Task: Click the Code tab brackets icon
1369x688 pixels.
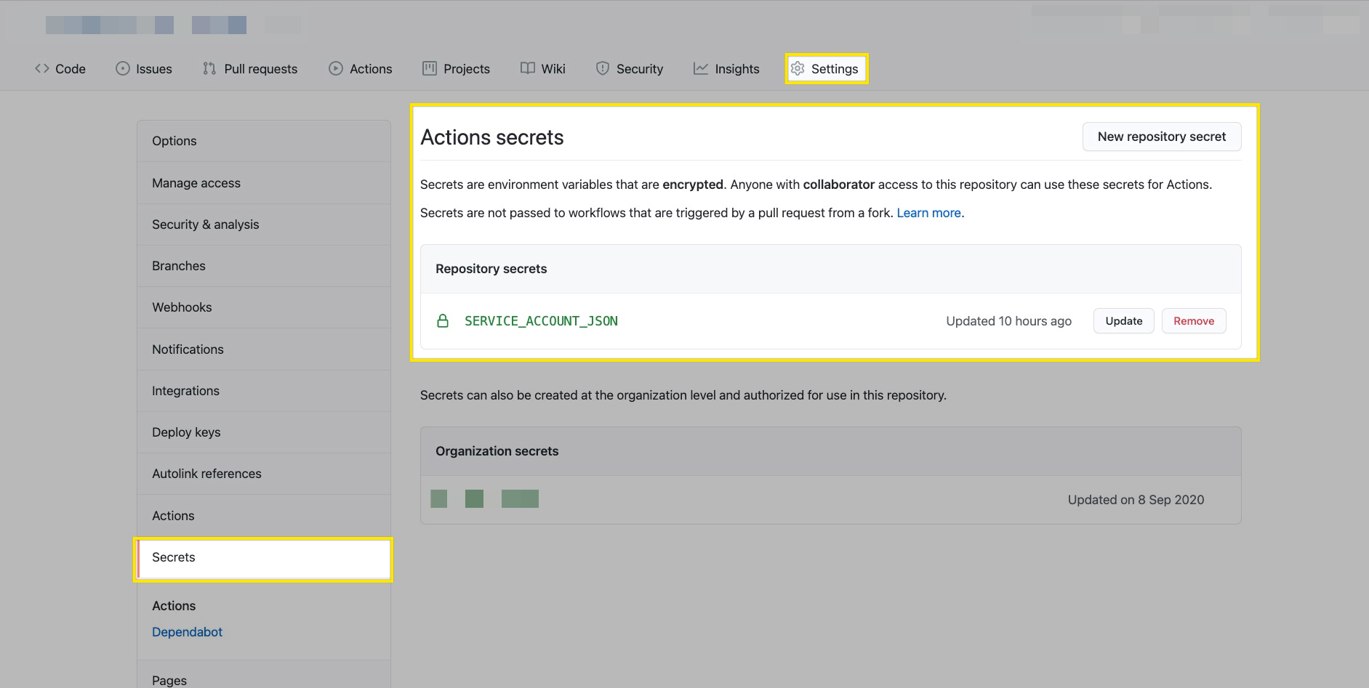Action: coord(42,68)
